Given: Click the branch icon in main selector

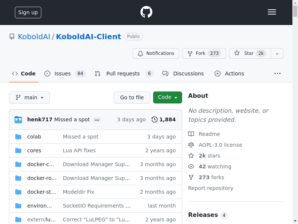Looking at the screenshot, I should pyautogui.click(x=18, y=97).
